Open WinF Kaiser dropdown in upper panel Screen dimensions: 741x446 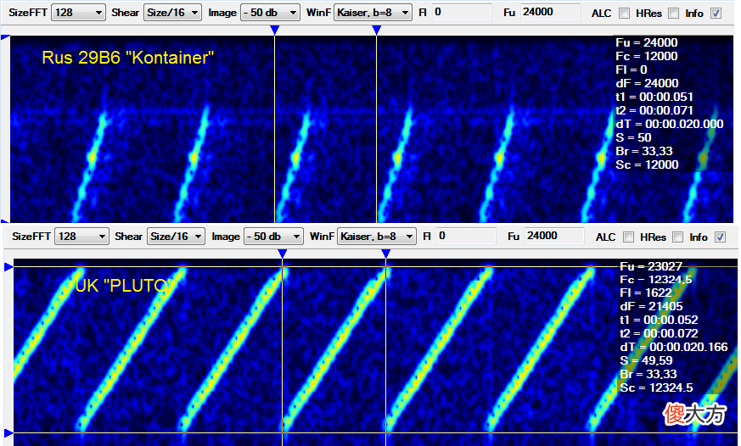click(373, 13)
